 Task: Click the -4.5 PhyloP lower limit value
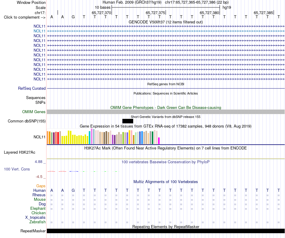[x=39, y=177]
